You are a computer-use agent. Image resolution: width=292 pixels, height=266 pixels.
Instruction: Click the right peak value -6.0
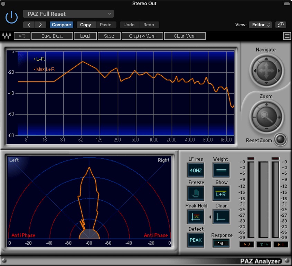pyautogui.click(x=281, y=245)
